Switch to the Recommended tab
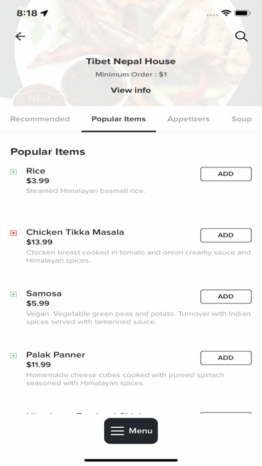 point(40,119)
